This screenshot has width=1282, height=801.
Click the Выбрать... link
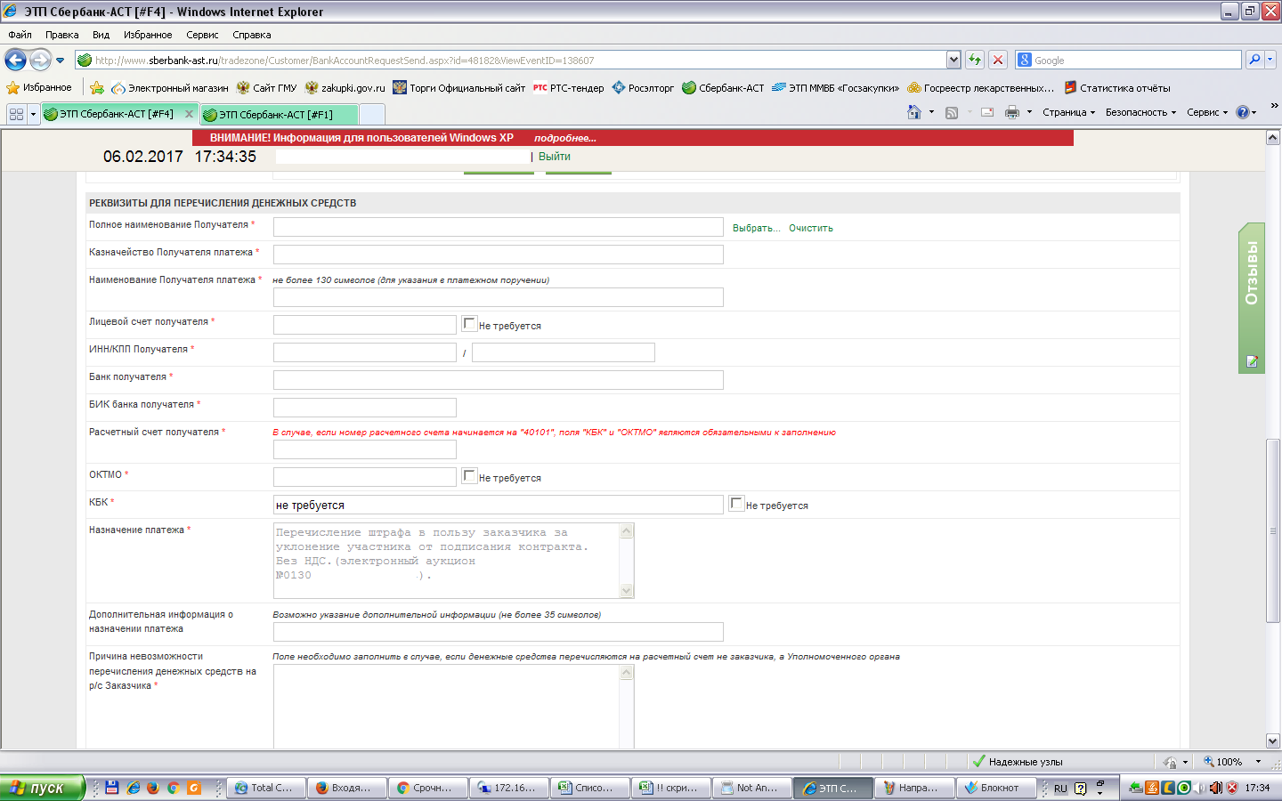[x=756, y=228]
